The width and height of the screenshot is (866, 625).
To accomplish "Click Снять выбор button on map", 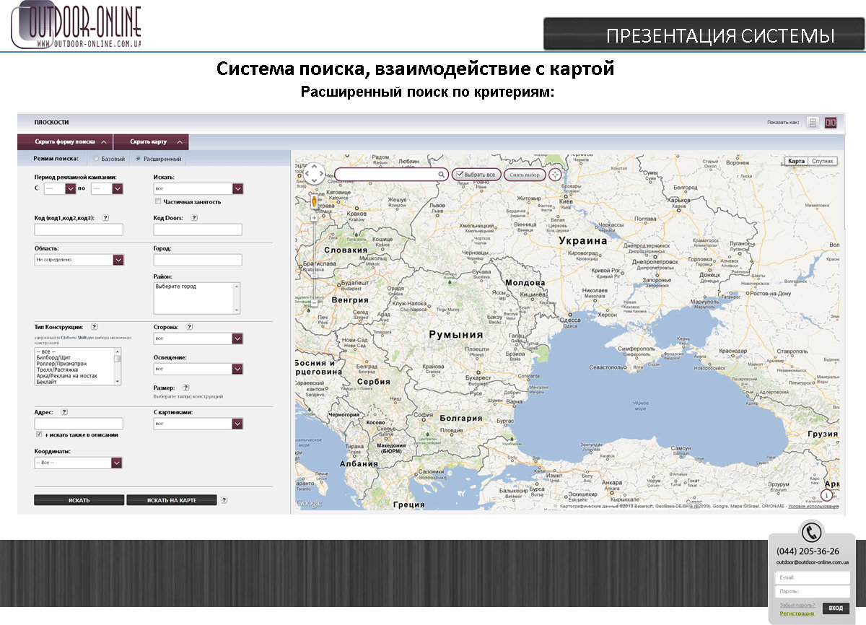I will [x=525, y=175].
